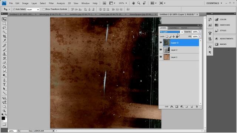The image size is (237, 133).
Task: Open status bar info arrow
Action: (53, 131)
